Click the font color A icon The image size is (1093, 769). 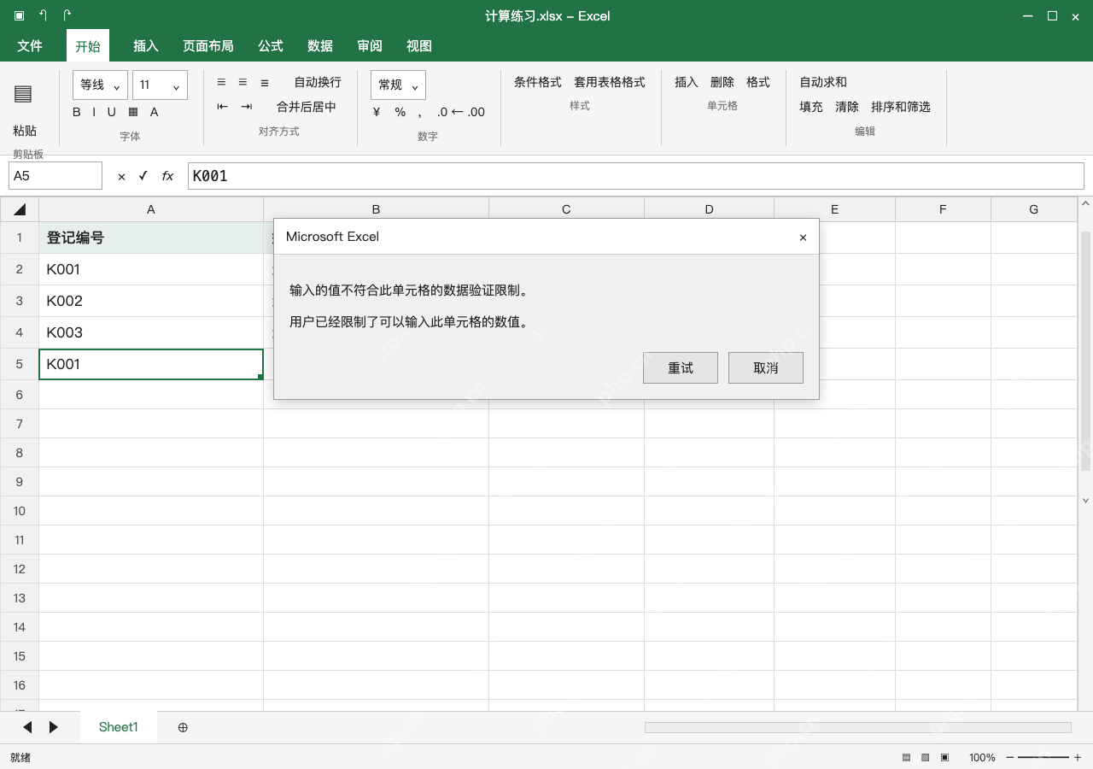[154, 112]
